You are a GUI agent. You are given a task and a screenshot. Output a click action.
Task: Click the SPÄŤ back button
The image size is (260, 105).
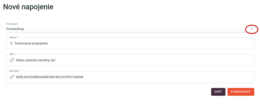pos(218,92)
